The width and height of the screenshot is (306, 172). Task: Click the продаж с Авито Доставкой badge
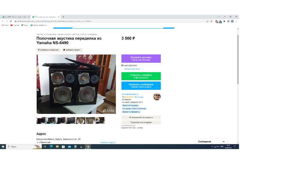click(x=134, y=109)
